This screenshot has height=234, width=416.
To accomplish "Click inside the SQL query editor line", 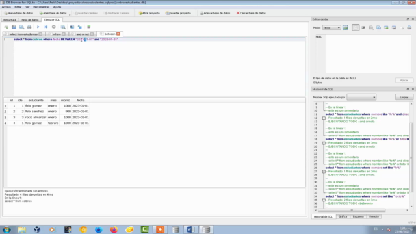I will (159, 40).
